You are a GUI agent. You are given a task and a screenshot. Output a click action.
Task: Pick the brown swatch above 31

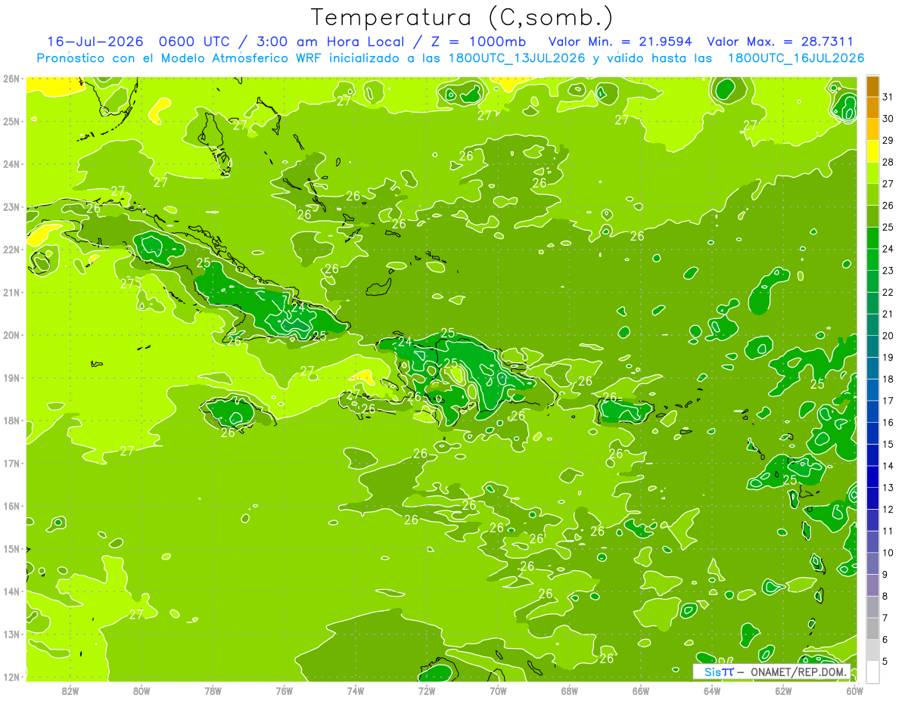tap(872, 86)
